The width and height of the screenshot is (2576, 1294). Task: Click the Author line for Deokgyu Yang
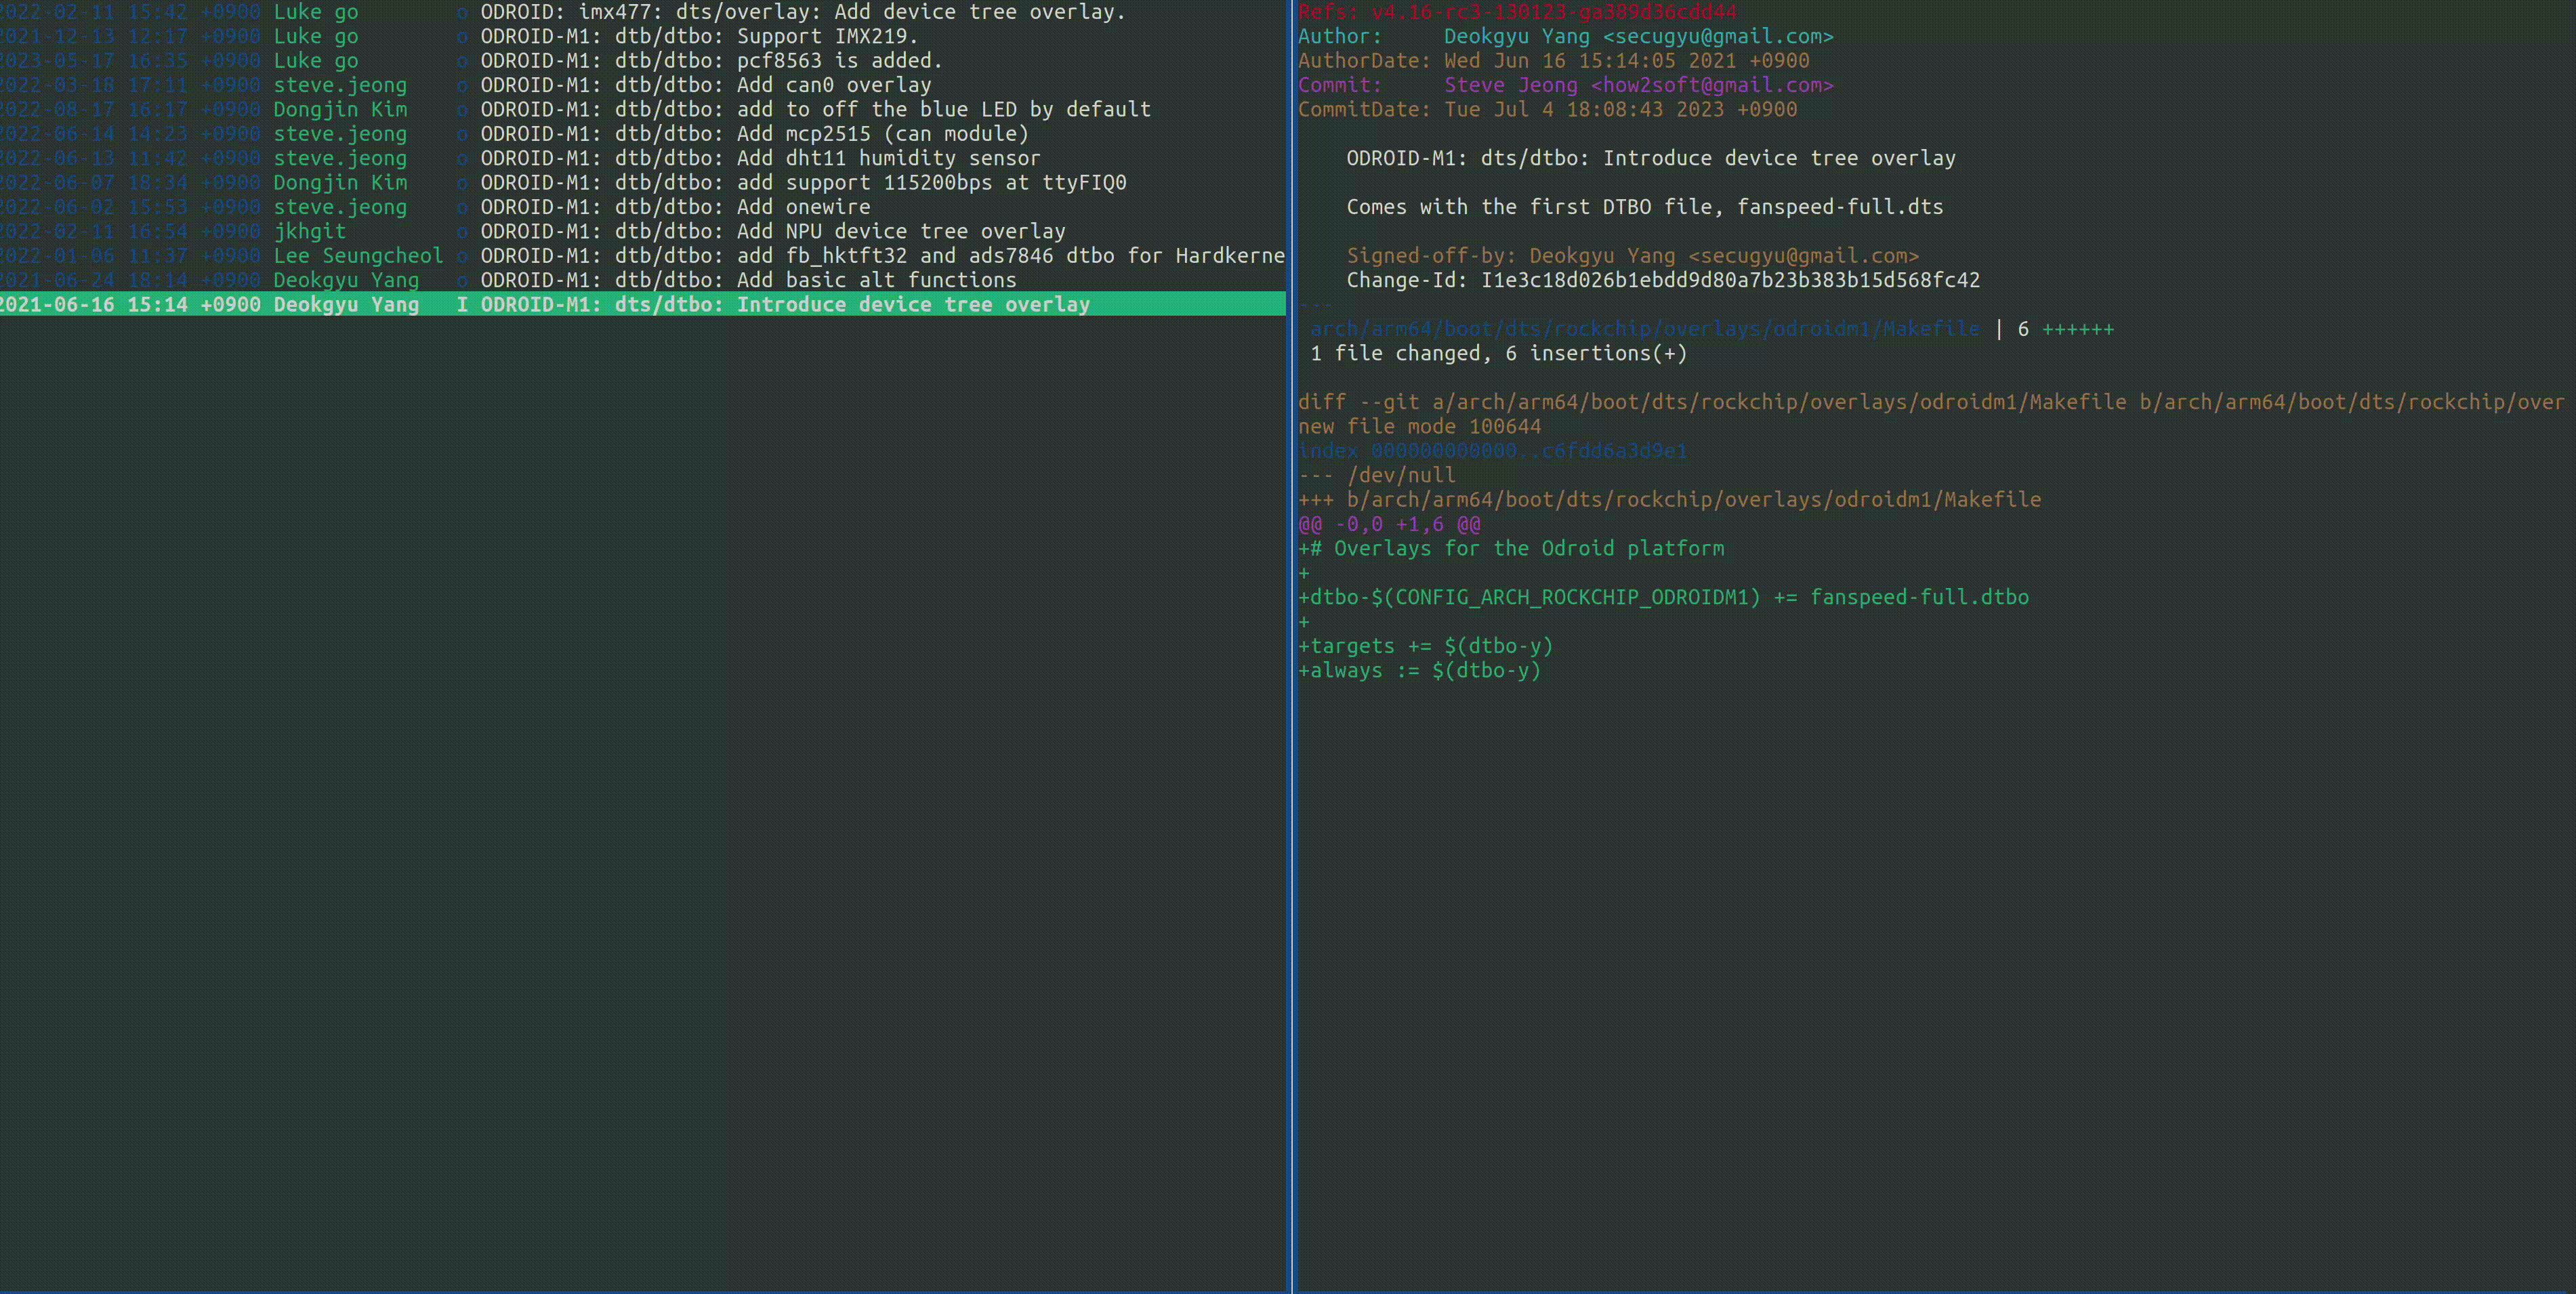1565,37
